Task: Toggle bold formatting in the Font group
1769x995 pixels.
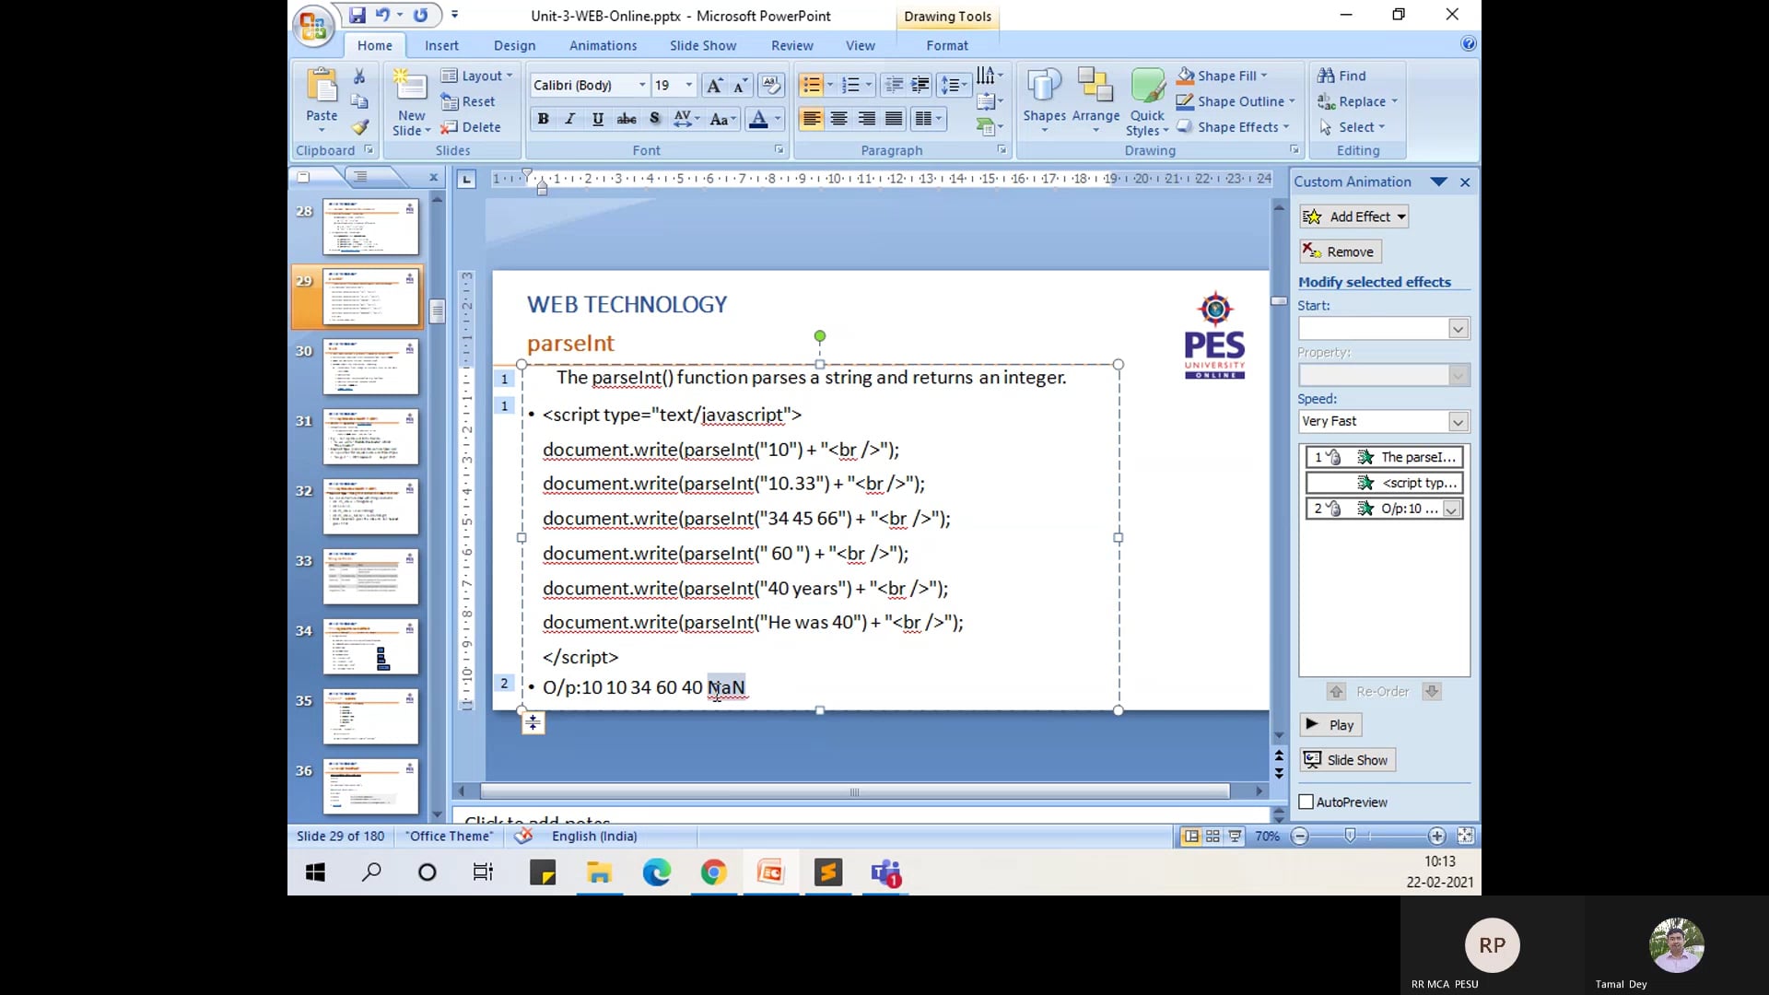Action: (543, 119)
